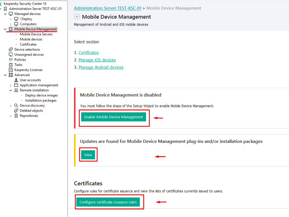This screenshot has height=217, width=289.
Task: Expand the Computers group
Action: [11, 24]
